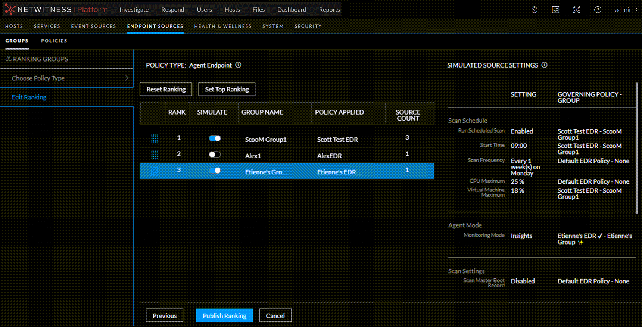The image size is (642, 327).
Task: Click the simulated settings panel scrollbar
Action: (x=636, y=149)
